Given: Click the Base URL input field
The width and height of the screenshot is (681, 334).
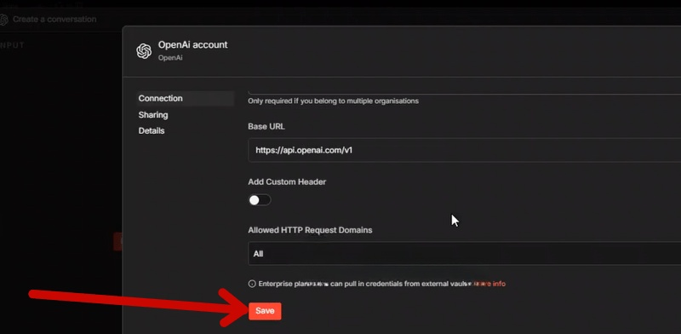Looking at the screenshot, I should coord(464,150).
